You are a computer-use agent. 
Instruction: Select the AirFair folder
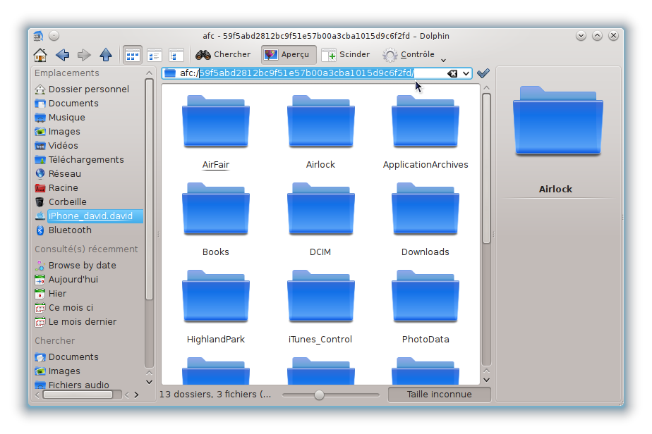point(216,132)
